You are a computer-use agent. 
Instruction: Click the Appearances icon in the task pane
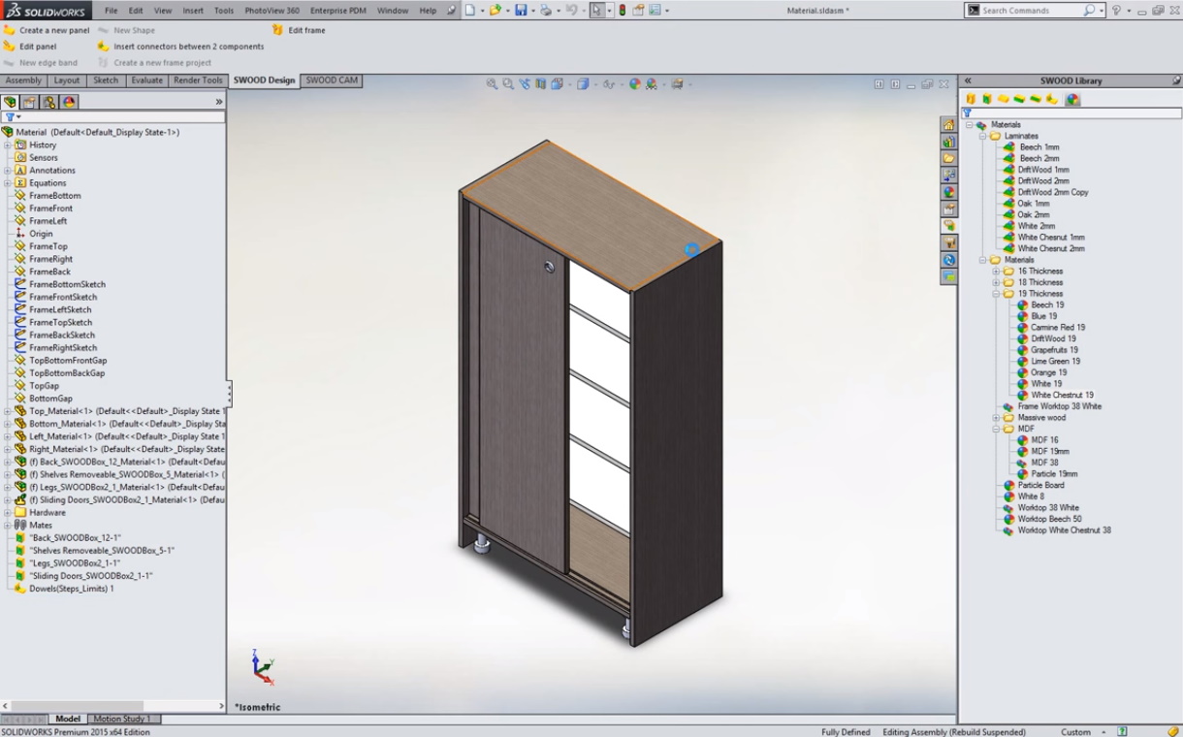click(x=949, y=192)
